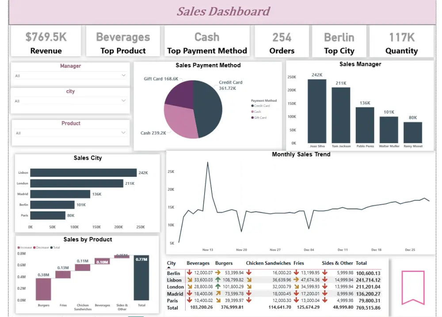442x317 pixels.
Task: Select Joao Silva bar in Sales Manager
Action: (317, 111)
